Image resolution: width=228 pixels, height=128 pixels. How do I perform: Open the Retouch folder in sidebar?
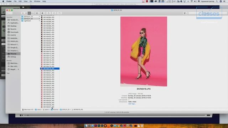point(13,44)
